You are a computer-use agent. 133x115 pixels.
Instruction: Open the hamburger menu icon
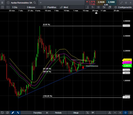click(2, 2)
